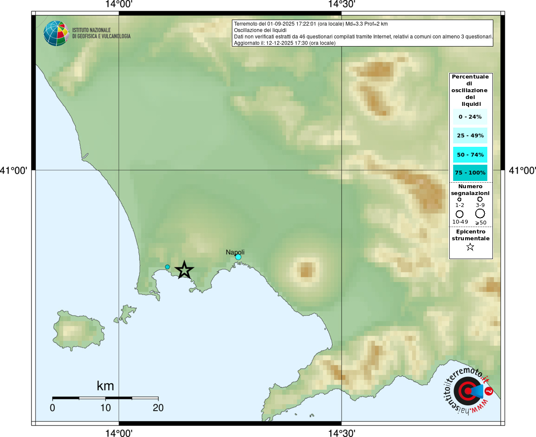Pick the 0 - 24% legend color swatch
Viewport: 536px width, 437px height.
(x=470, y=117)
